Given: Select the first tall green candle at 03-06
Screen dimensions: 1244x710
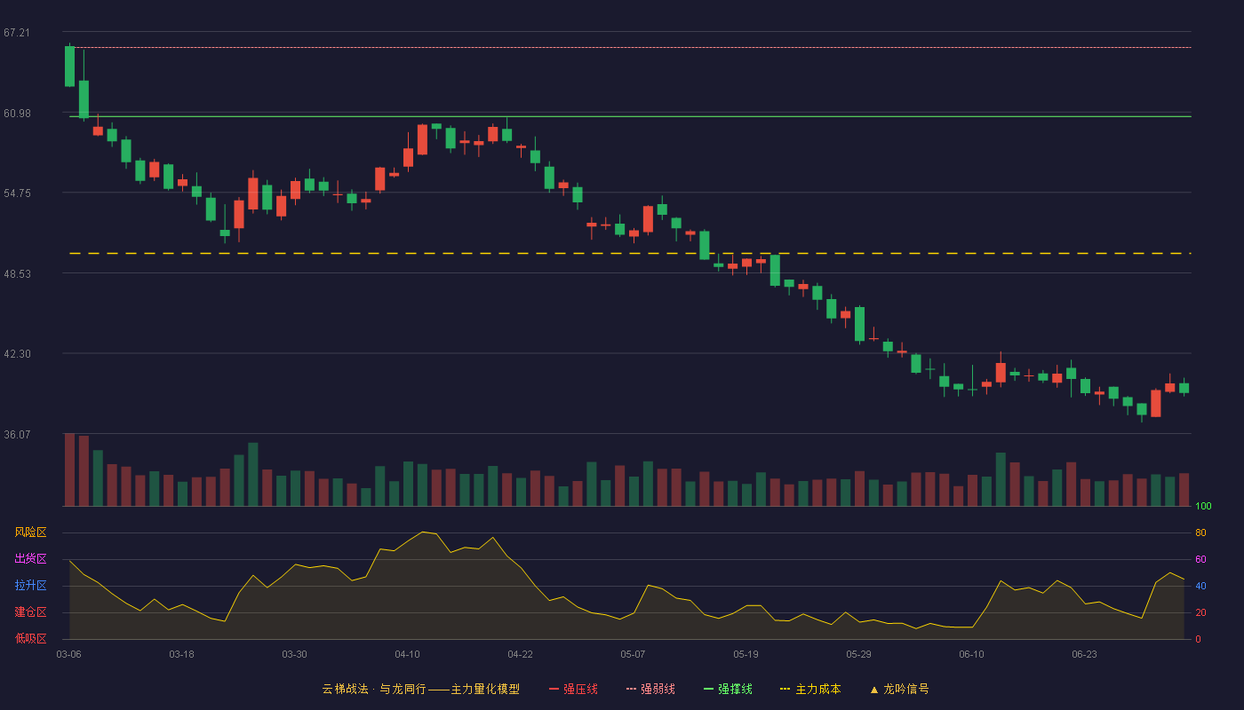Looking at the screenshot, I should click(69, 67).
